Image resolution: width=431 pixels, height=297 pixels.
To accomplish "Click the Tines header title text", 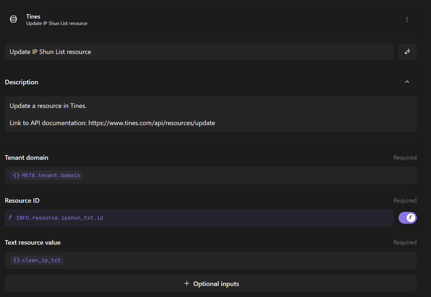I will pos(33,16).
